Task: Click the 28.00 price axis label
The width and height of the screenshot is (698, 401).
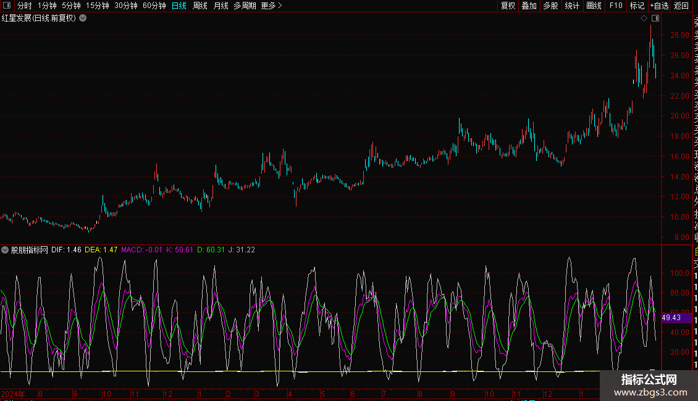Action: [x=679, y=35]
